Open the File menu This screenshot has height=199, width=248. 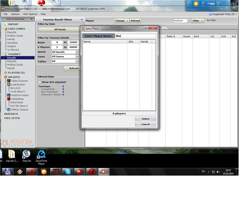(5, 14)
